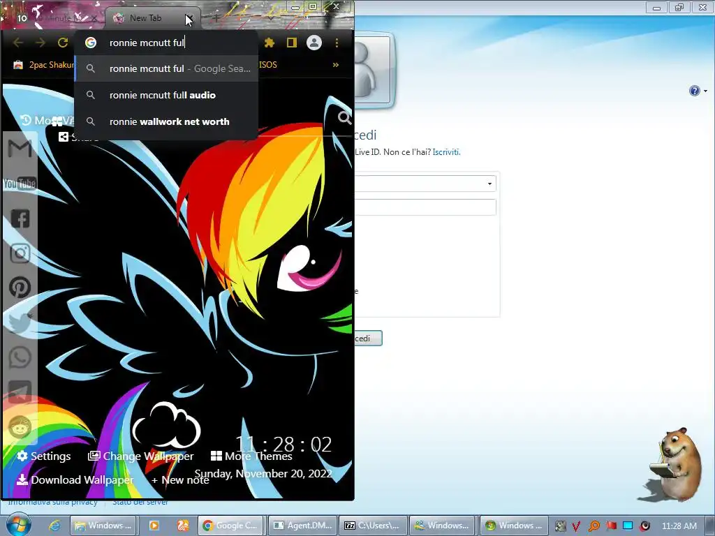Click the Chrome forward arrow
Screen dimensions: 715x536
[x=40, y=43]
